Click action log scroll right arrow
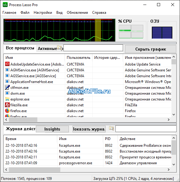The image size is (180, 182). [169, 169]
